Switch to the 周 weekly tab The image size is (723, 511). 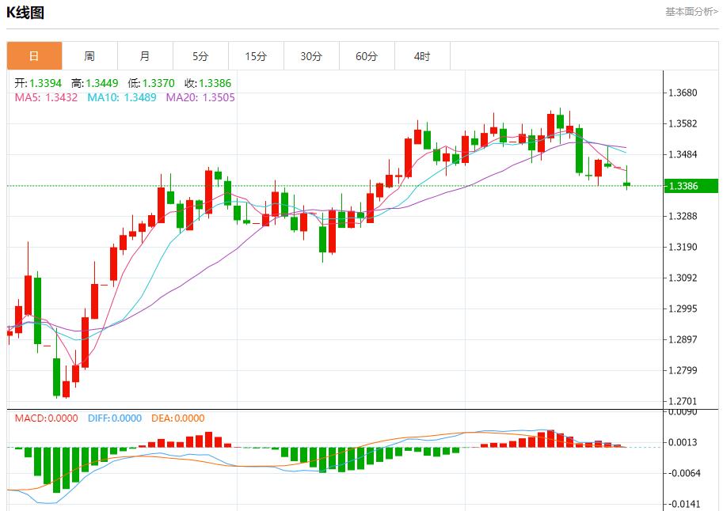[x=89, y=56]
